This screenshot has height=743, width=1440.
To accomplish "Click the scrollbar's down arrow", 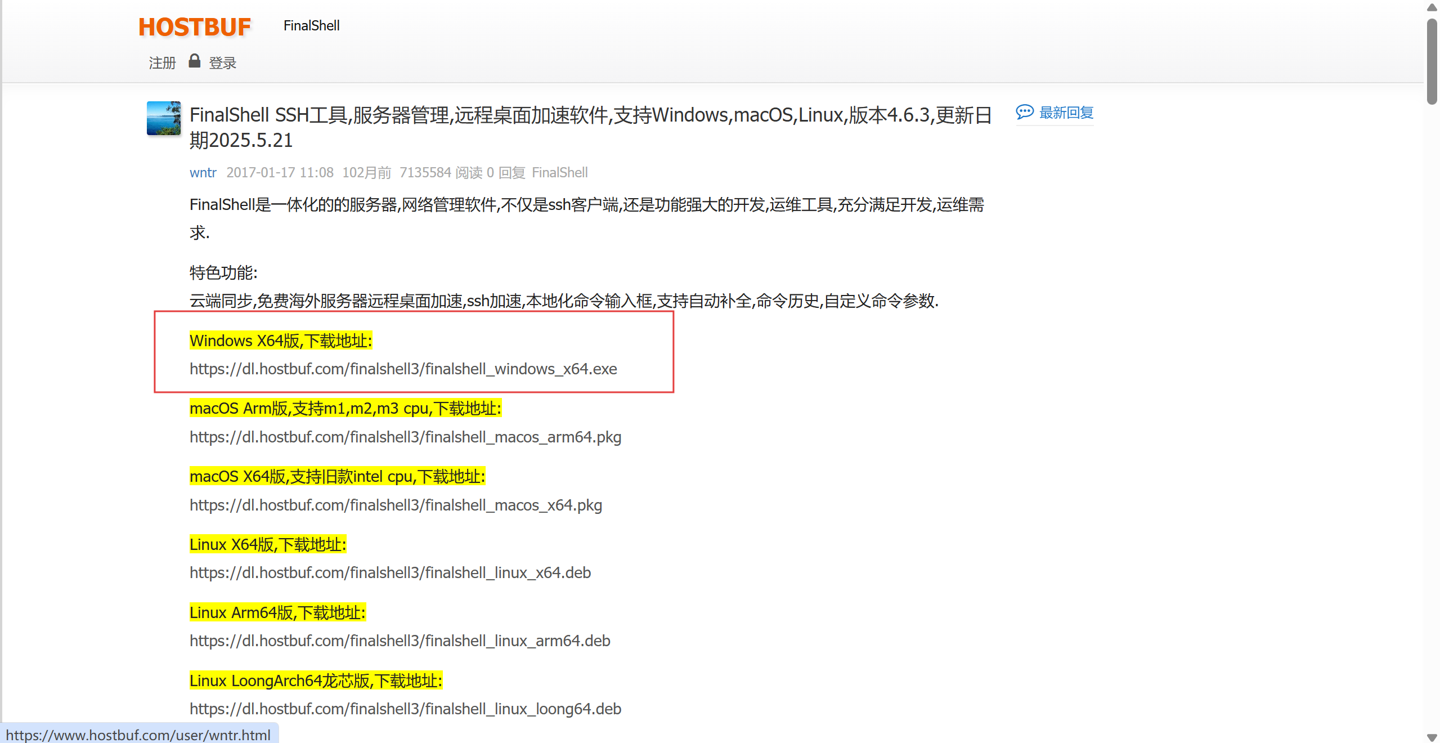I will point(1432,737).
